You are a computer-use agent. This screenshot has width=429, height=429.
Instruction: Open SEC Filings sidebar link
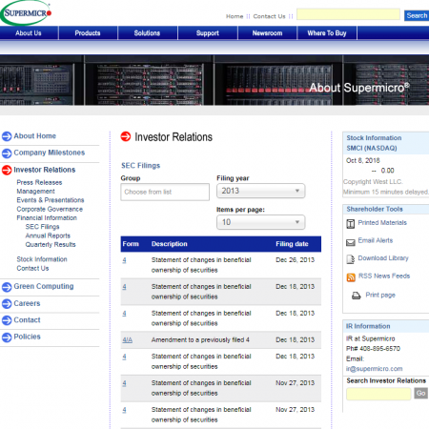pos(42,227)
